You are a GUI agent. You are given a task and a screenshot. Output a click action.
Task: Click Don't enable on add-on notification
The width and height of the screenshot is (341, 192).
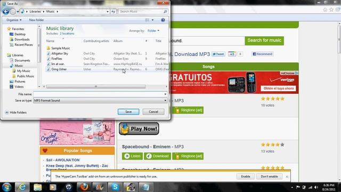pyautogui.click(x=269, y=177)
